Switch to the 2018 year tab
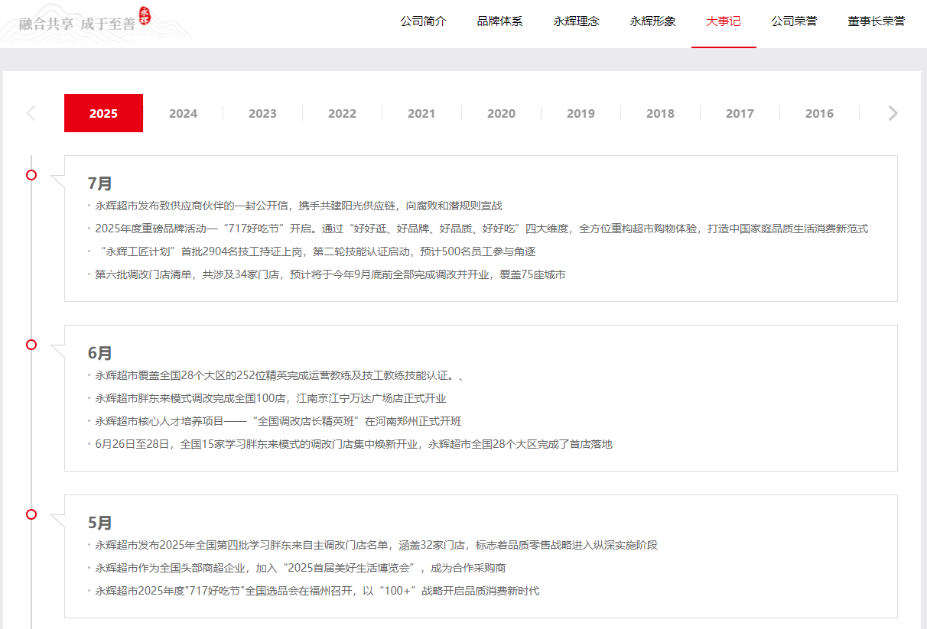This screenshot has height=629, width=927. tap(660, 113)
